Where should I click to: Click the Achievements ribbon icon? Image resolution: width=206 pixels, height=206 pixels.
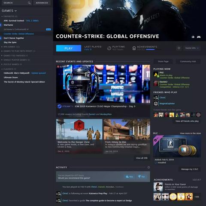134,48
